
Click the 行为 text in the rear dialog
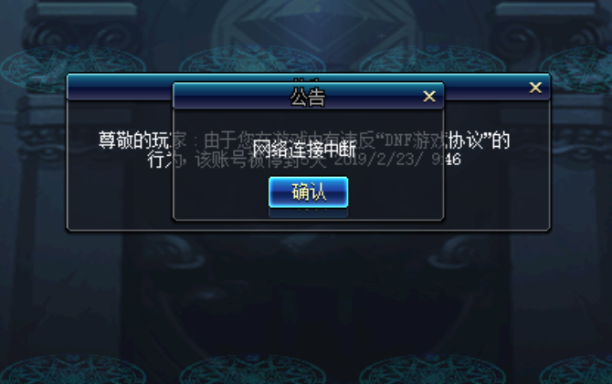click(x=160, y=159)
